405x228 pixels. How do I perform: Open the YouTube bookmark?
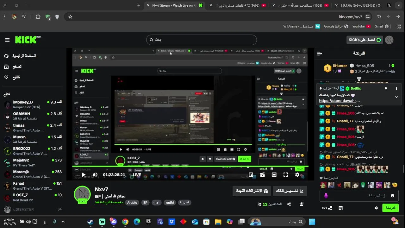(361, 26)
